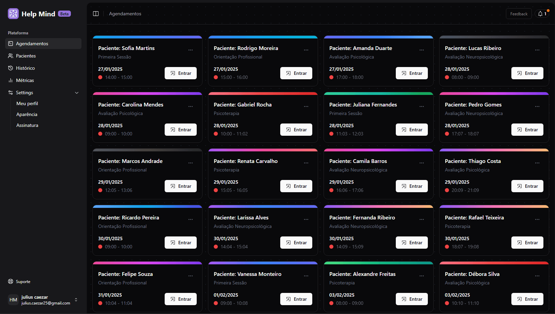Open Histórico using the clock icon

pos(11,68)
